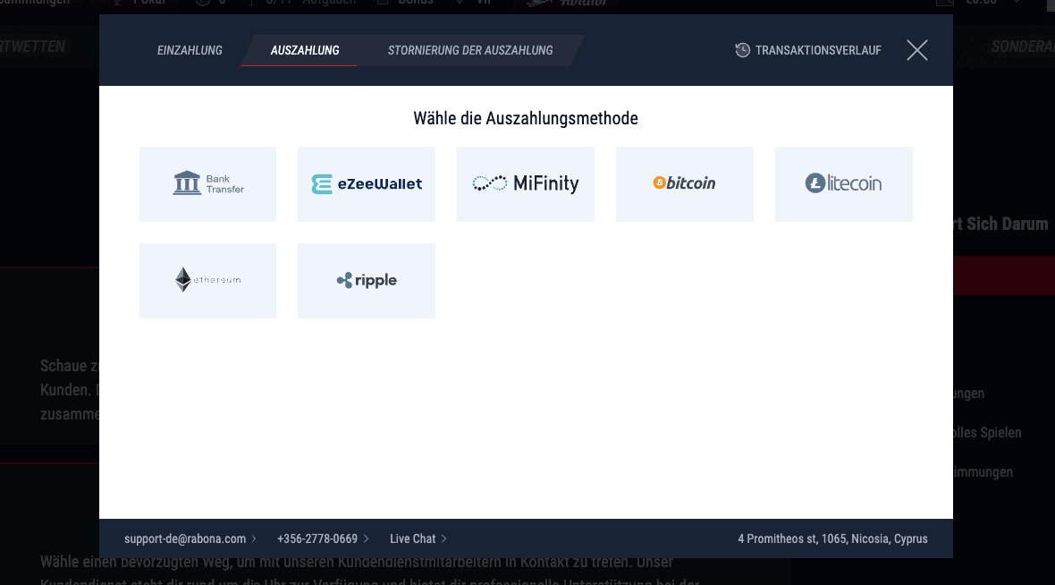The height and width of the screenshot is (585, 1055).
Task: Open the Aviator game from top navigation
Action: tap(570, 4)
